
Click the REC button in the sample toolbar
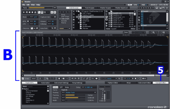click(144, 78)
